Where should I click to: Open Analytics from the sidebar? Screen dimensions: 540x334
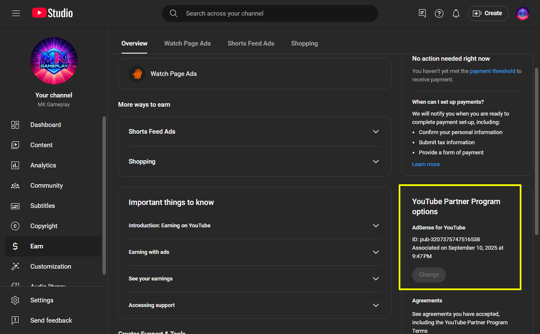coord(43,165)
